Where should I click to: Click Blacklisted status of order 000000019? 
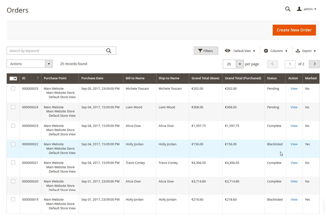tap(275, 200)
